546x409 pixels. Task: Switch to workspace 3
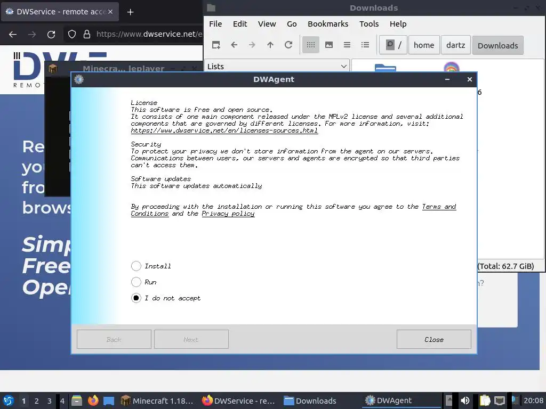pos(50,401)
